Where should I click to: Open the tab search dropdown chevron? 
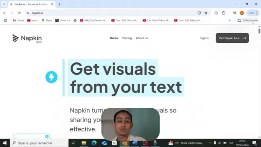pos(4,4)
